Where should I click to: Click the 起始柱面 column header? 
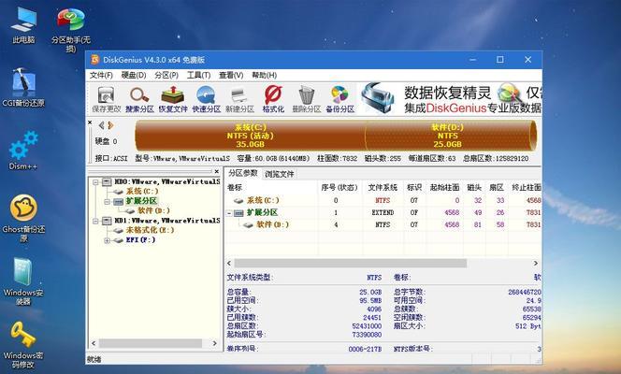click(444, 187)
